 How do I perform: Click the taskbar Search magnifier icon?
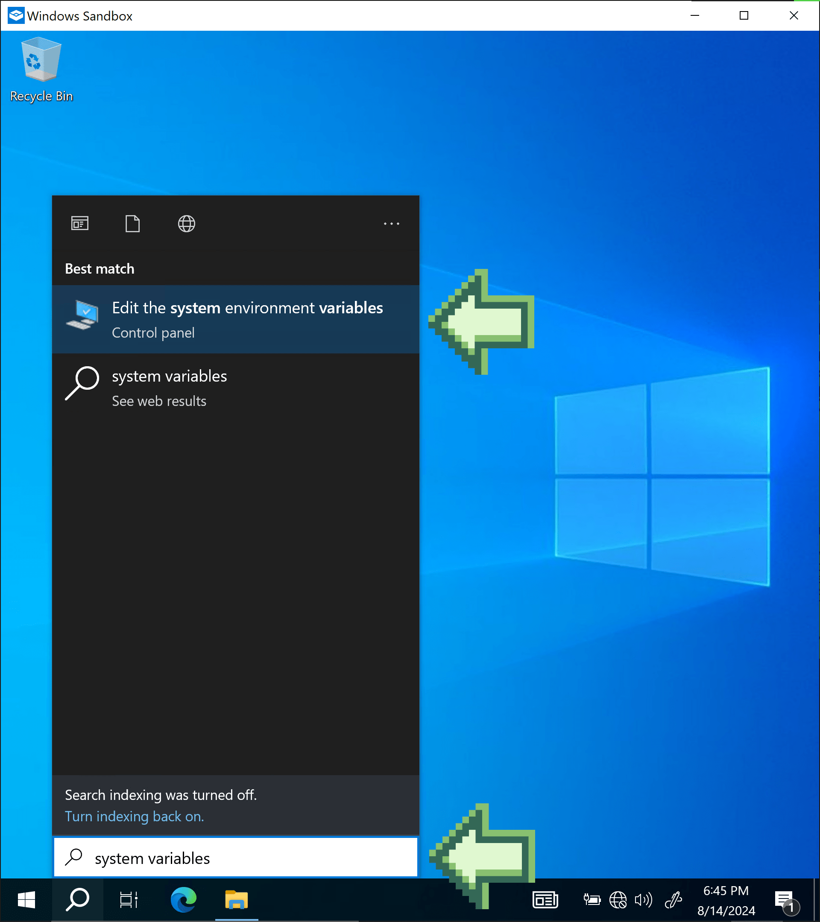point(78,900)
